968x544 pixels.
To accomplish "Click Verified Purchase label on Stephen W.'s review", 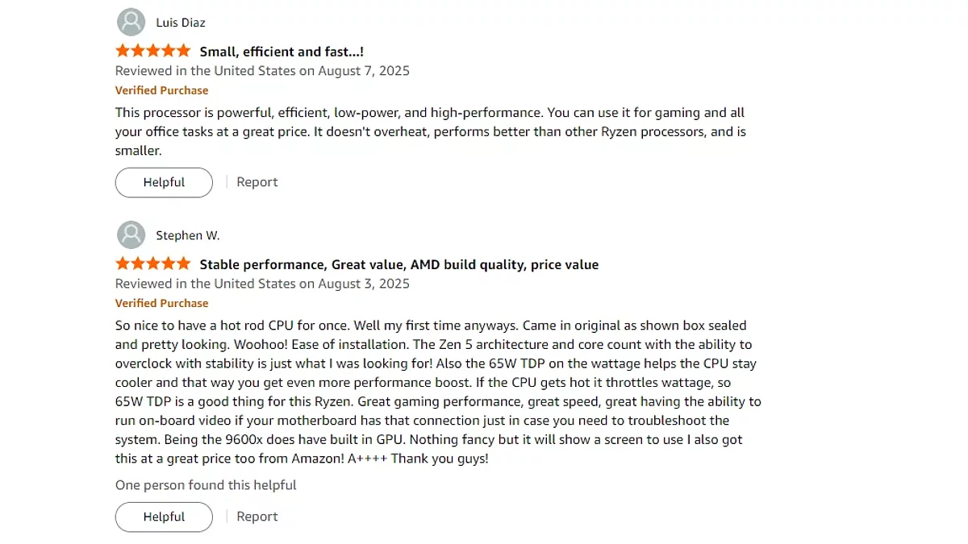I will tap(161, 303).
